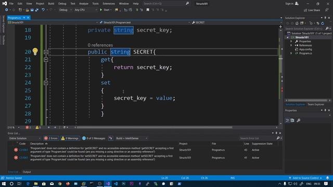Expand the References node in Solution Explorer
Viewport: 333px width, 187px height.
coord(291,45)
